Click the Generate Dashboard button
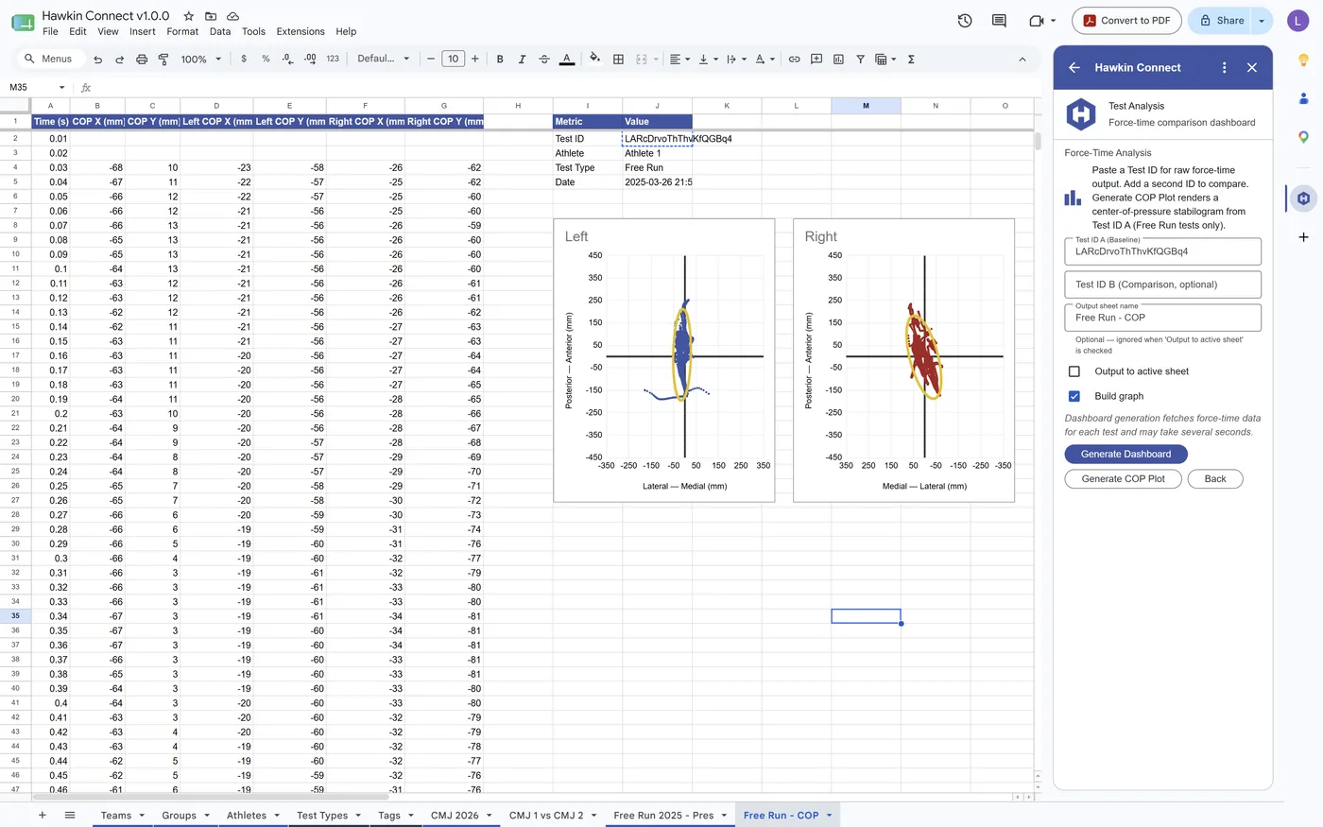Viewport: 1323px width, 827px height. [1125, 455]
